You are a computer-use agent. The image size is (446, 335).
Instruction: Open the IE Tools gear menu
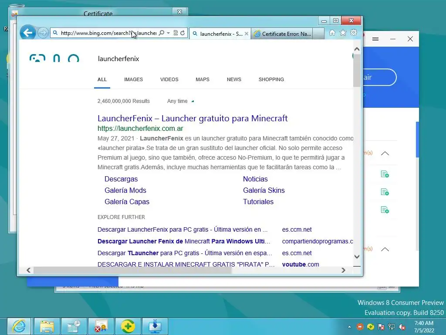point(354,33)
